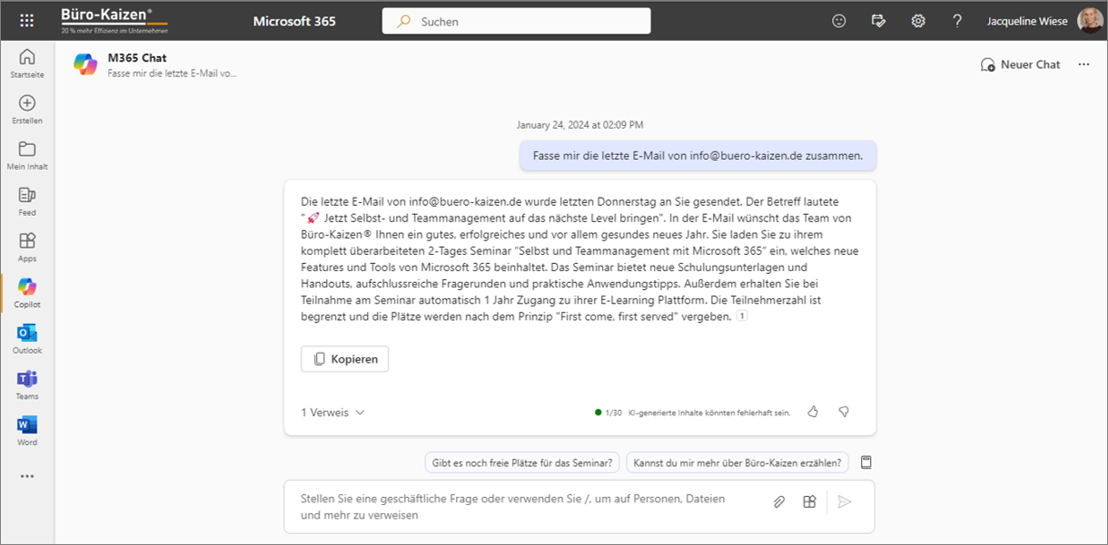This screenshot has width=1108, height=545.
Task: Open chat more options ellipsis
Action: click(1083, 64)
